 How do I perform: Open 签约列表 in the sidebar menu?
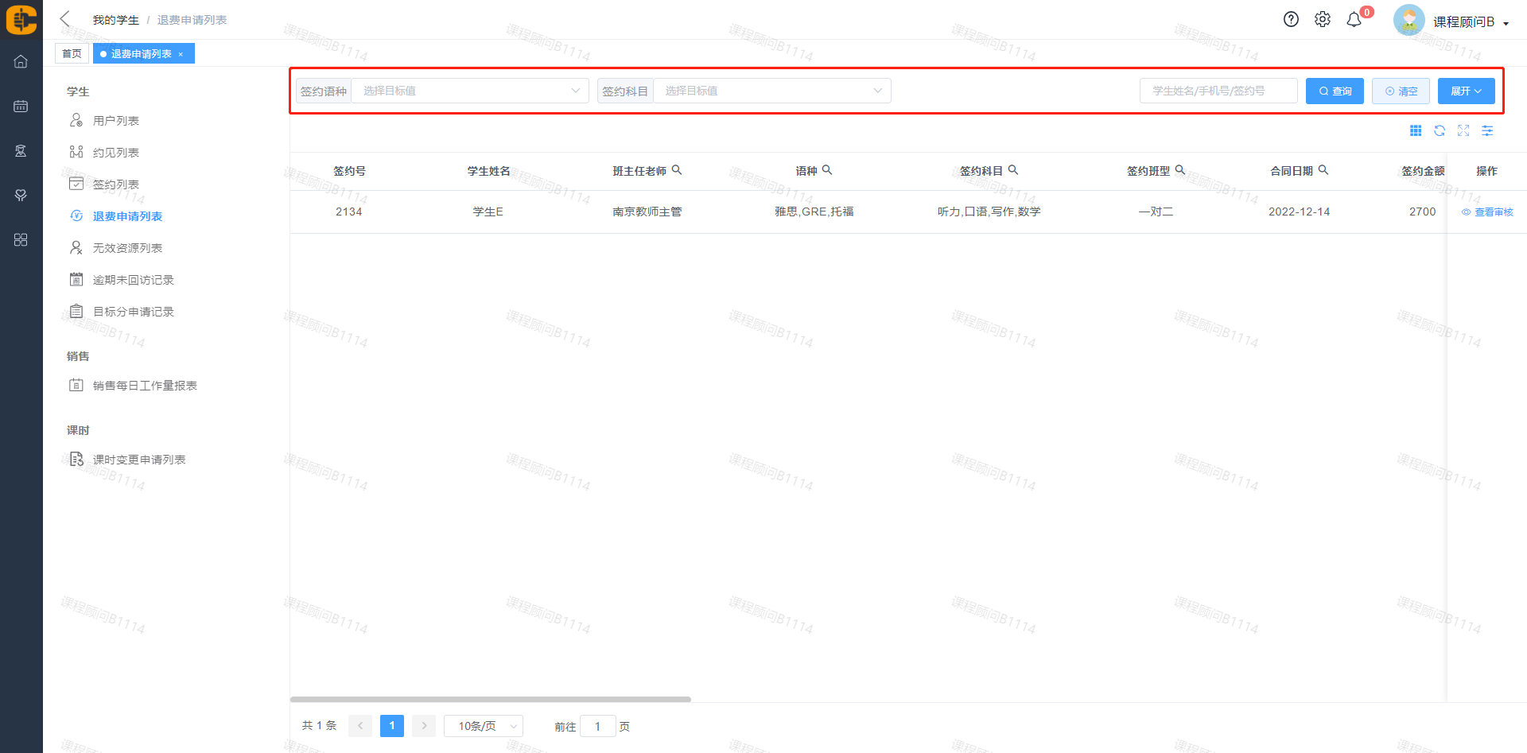point(116,184)
